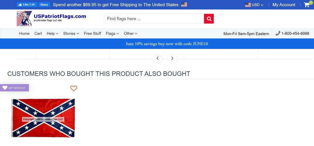Open the USD currency dropdown
The image size is (314, 146).
pos(254,5)
